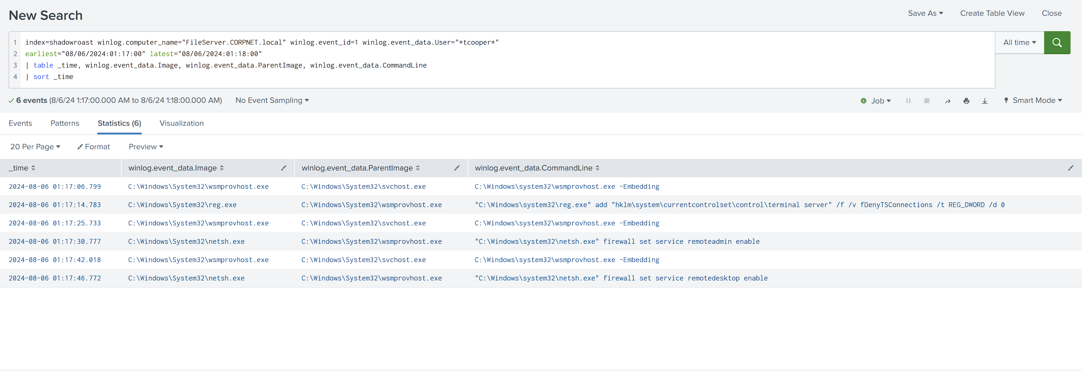Stop the search job
The image size is (1082, 371).
coord(927,101)
